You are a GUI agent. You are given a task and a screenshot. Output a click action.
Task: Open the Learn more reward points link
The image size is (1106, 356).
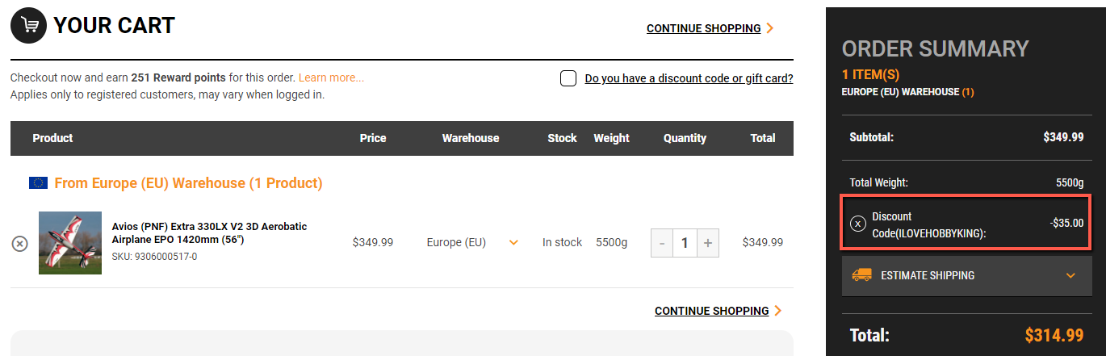[x=331, y=77]
